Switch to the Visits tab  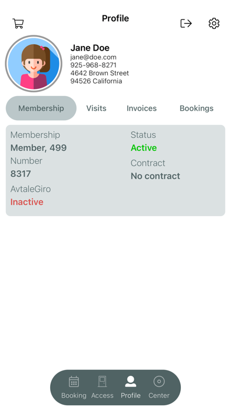(96, 108)
